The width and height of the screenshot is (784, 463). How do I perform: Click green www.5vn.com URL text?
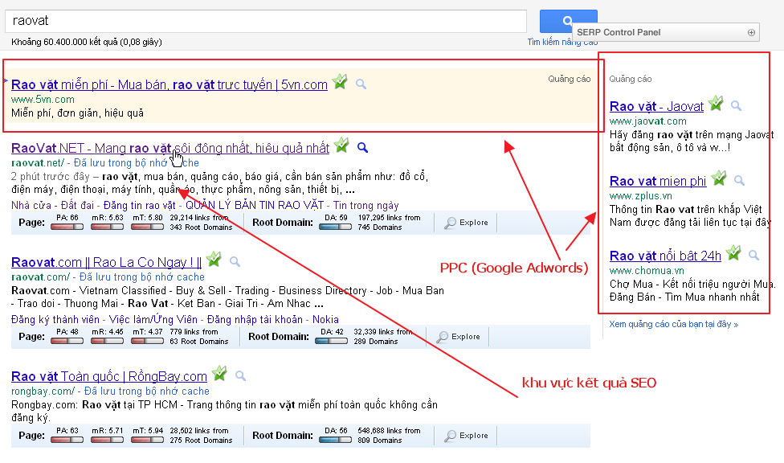click(x=43, y=100)
